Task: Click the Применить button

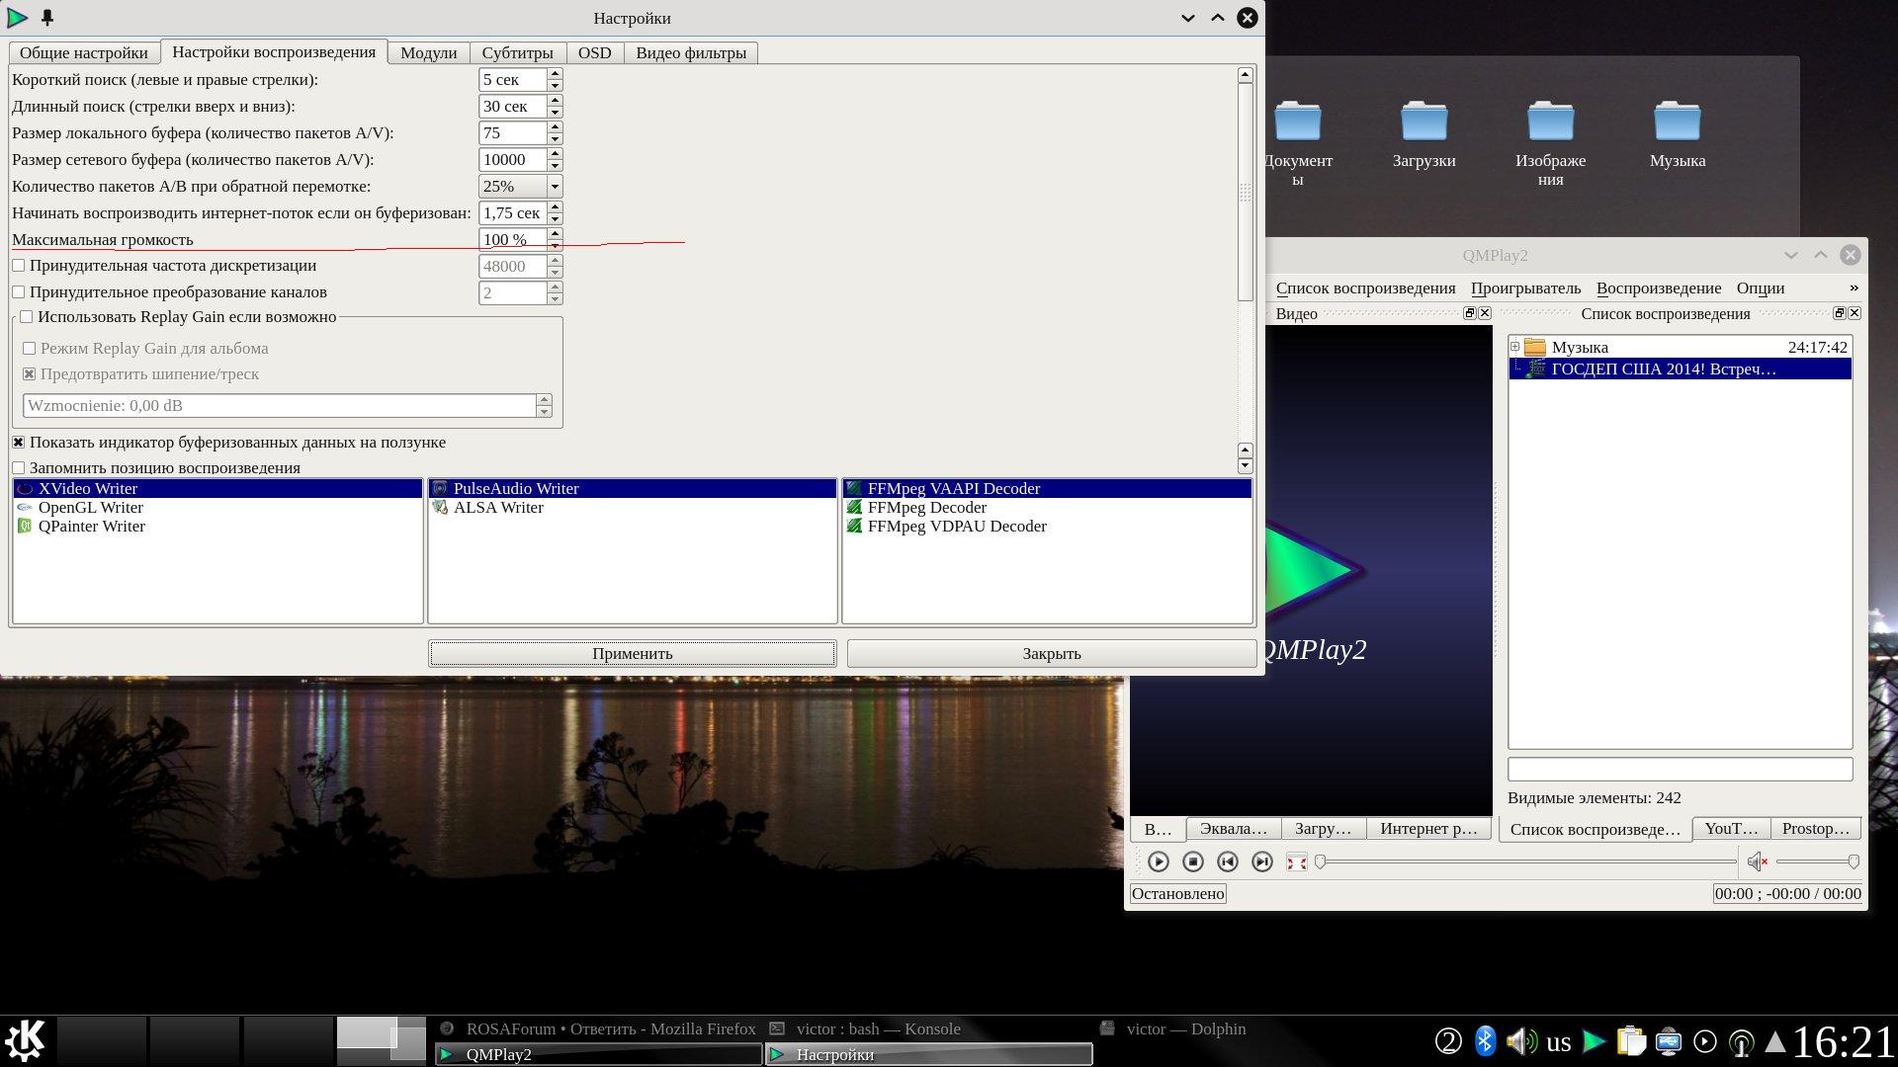Action: (x=632, y=654)
